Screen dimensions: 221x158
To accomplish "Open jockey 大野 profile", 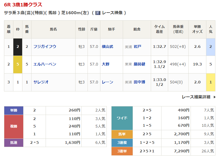I will click(105, 64).
